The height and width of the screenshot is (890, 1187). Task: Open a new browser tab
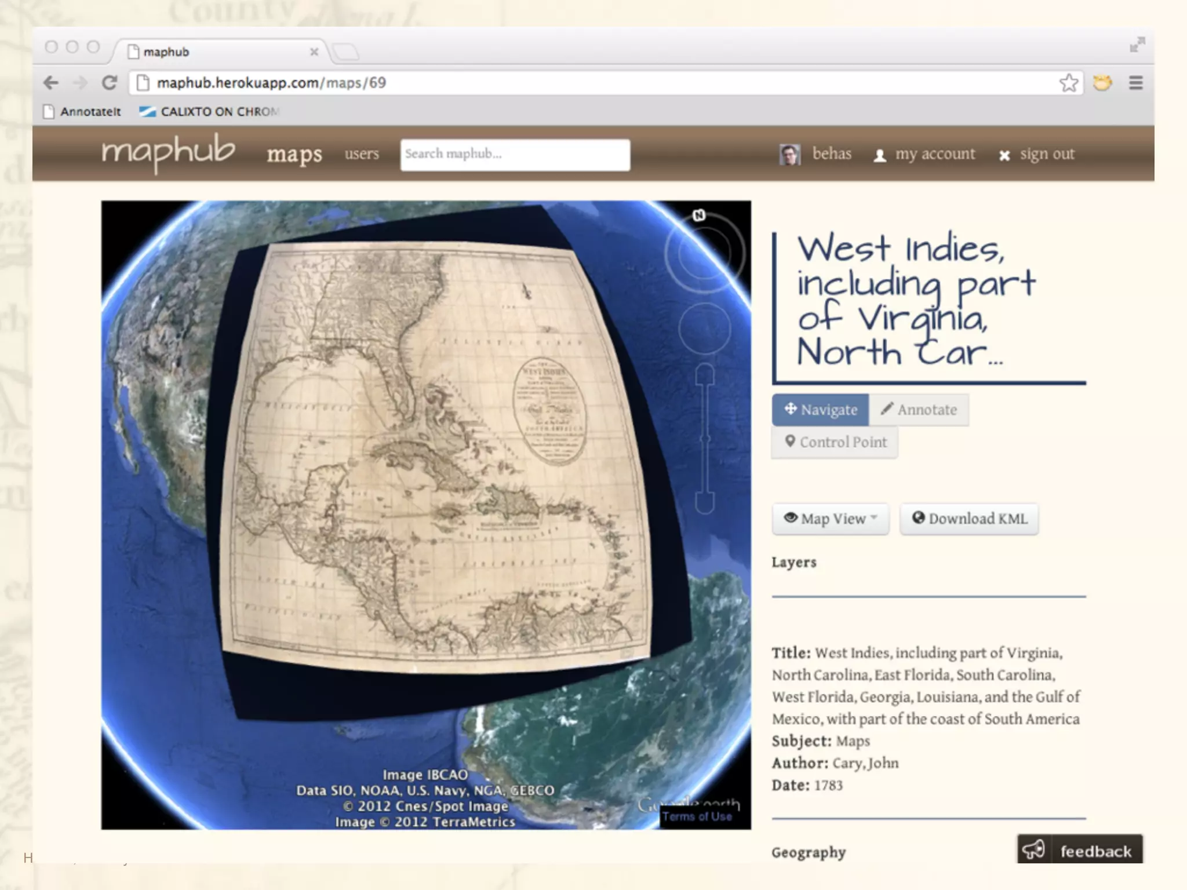[x=347, y=52]
